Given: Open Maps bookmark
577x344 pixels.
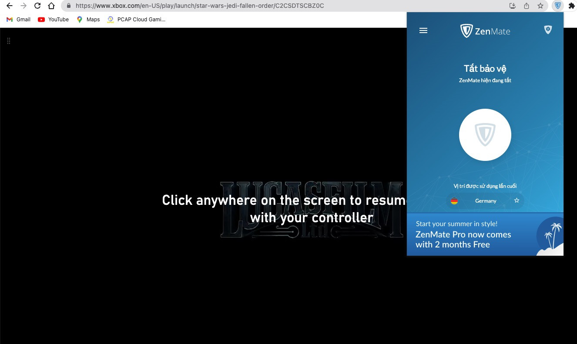Looking at the screenshot, I should [88, 19].
